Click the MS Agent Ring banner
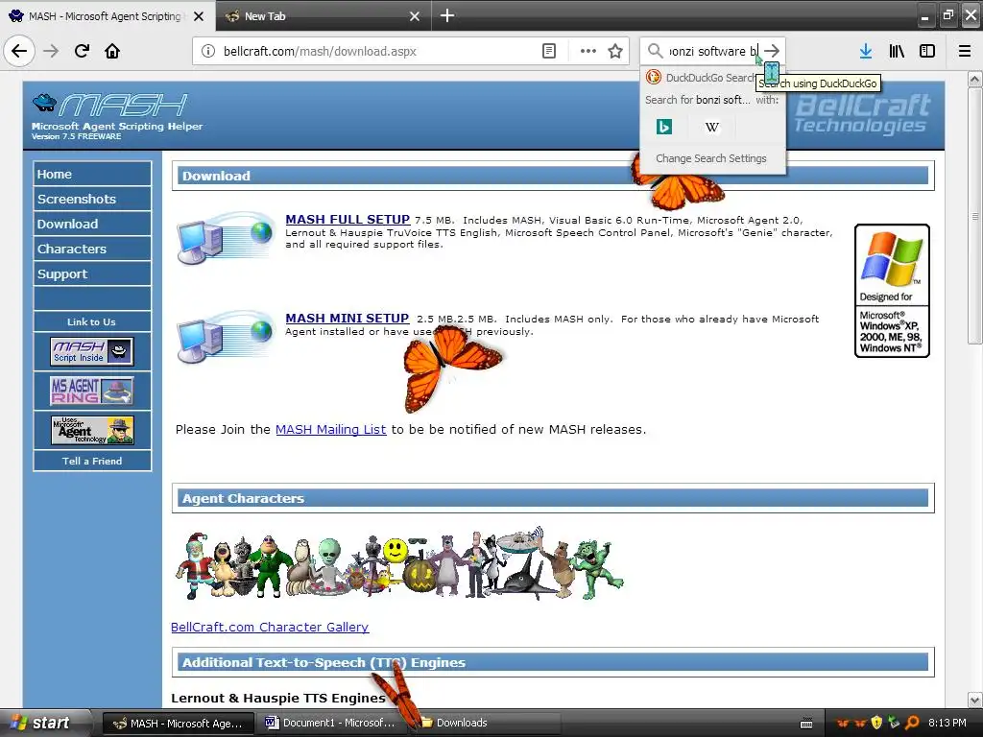983x737 pixels. (92, 391)
